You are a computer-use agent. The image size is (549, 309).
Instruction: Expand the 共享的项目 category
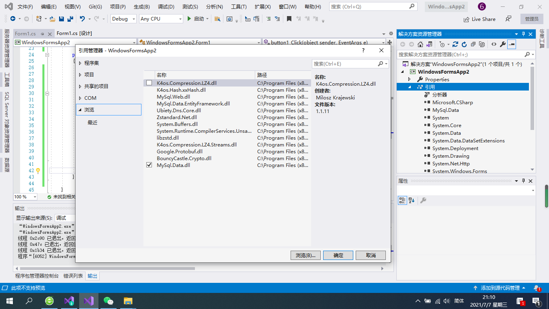[80, 87]
